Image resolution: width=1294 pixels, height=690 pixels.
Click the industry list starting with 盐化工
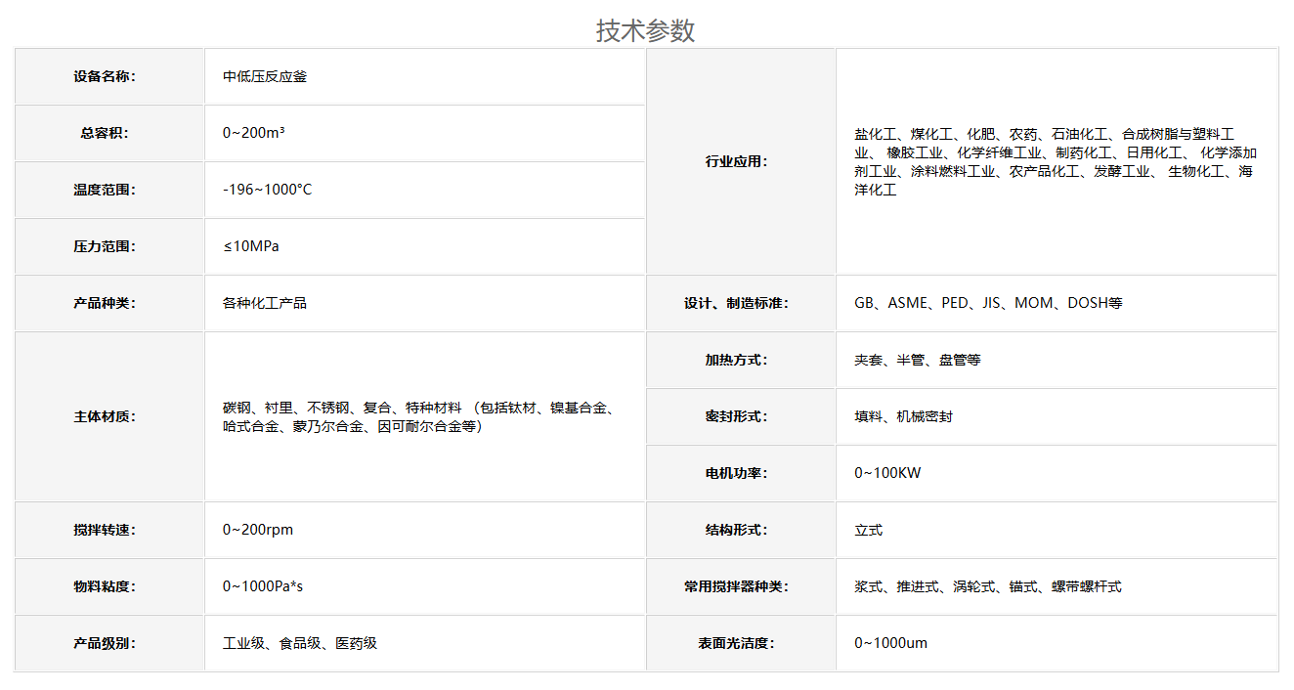(x=1055, y=161)
